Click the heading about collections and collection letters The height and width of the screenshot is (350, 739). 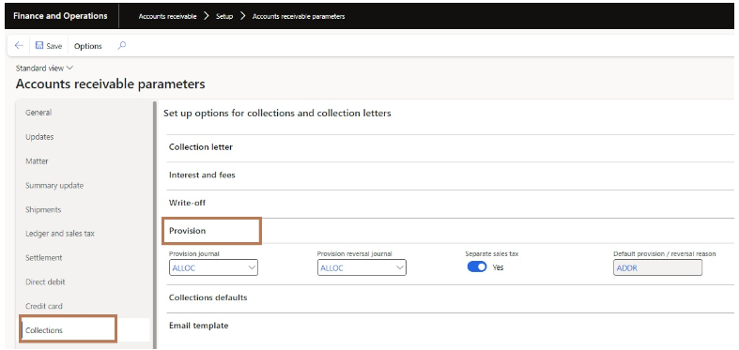pos(277,113)
